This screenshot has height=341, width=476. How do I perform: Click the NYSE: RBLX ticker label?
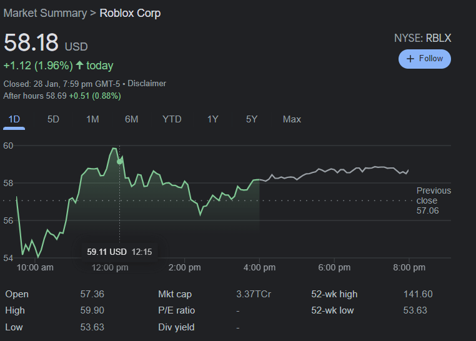point(422,38)
